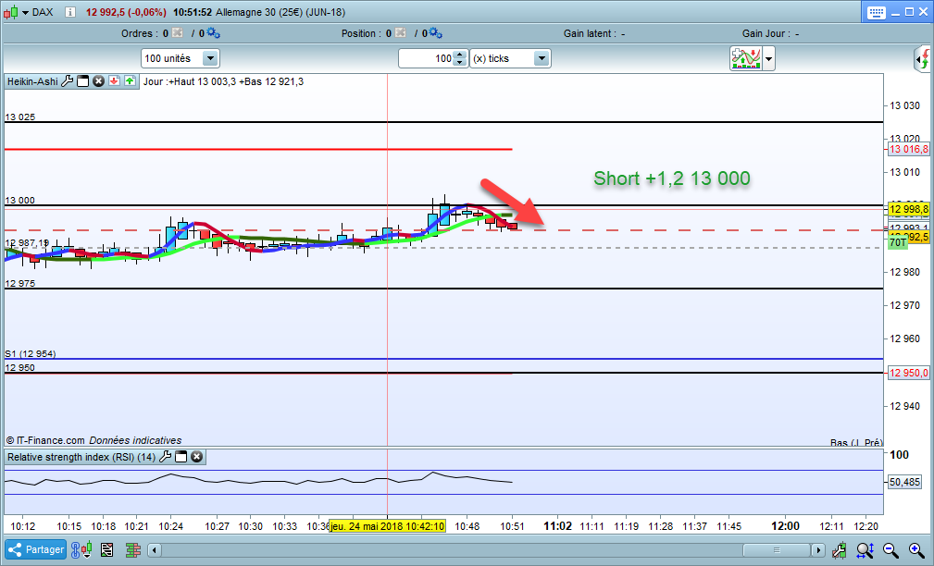
Task: Open the order book icon in bottom toolbar
Action: (132, 550)
